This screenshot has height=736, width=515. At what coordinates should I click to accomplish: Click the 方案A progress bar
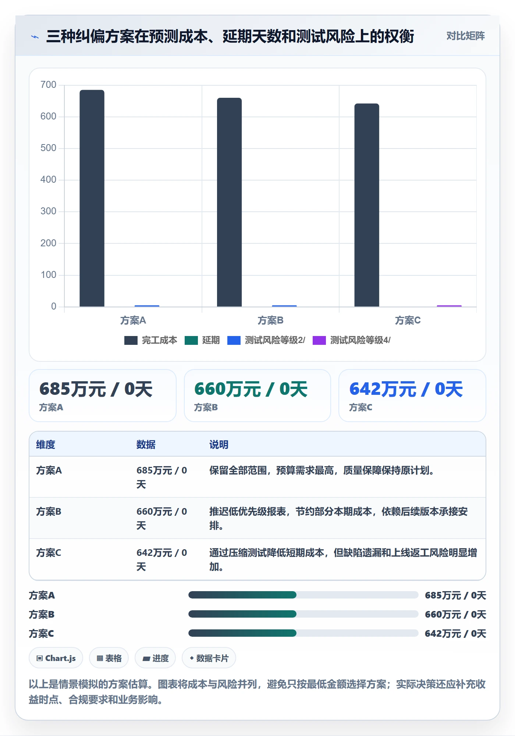click(x=303, y=595)
